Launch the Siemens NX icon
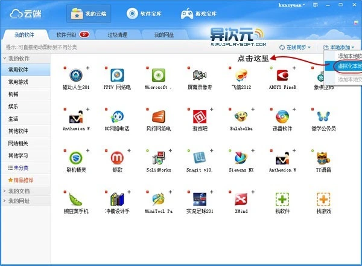 click(x=241, y=158)
